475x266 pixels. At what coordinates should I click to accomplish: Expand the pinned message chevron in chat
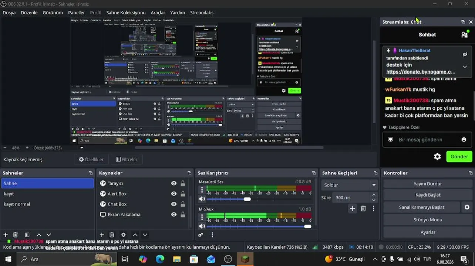coord(465,67)
